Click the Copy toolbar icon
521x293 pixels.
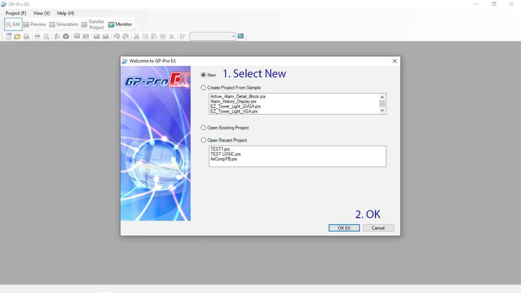pyautogui.click(x=145, y=36)
